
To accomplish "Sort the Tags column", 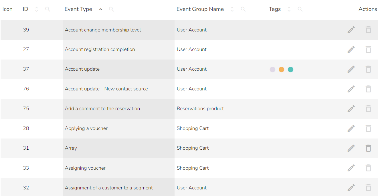I will click(x=289, y=9).
